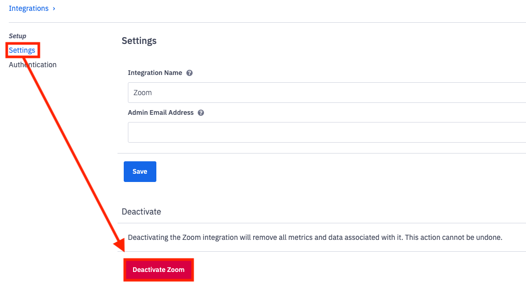The image size is (526, 289).
Task: Focus the empty Admin Email Address field
Action: [326, 132]
